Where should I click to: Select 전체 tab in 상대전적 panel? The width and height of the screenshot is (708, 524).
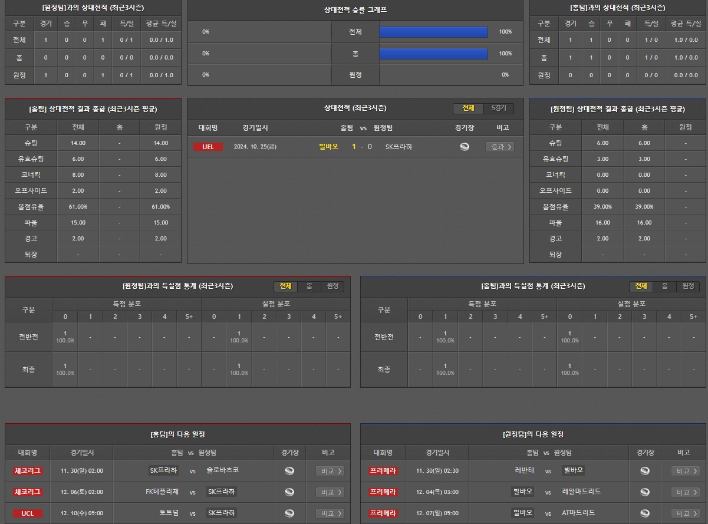click(468, 108)
